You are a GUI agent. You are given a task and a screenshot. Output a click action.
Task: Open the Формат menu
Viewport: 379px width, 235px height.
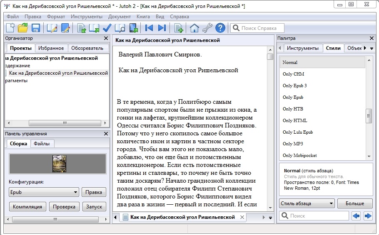56,17
